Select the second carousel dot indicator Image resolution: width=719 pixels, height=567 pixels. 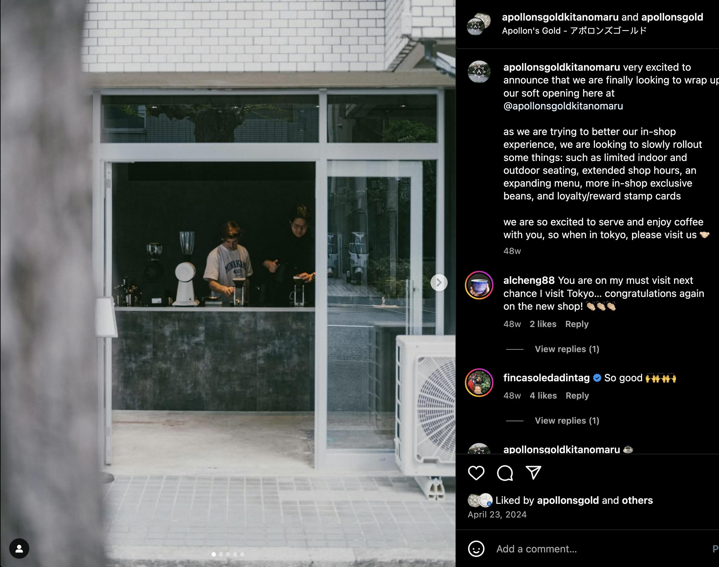(x=221, y=554)
